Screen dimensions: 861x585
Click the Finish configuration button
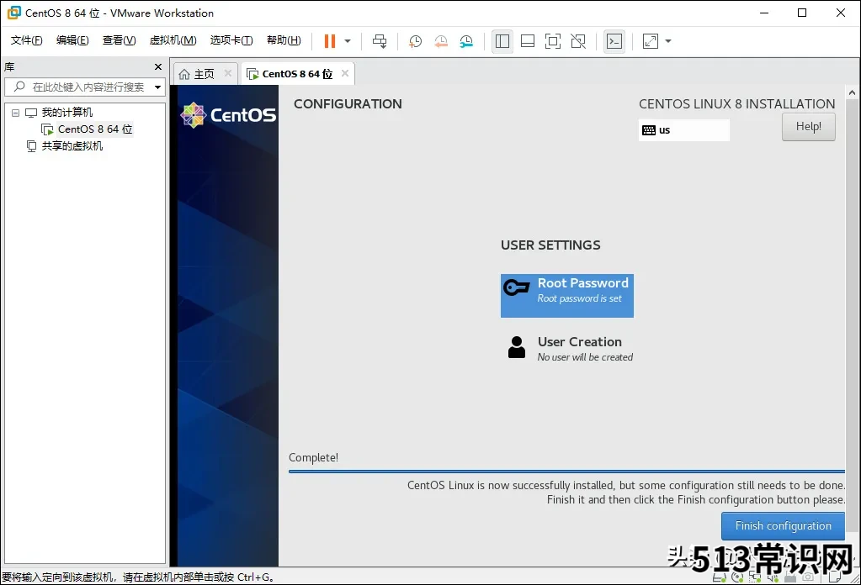pyautogui.click(x=783, y=526)
